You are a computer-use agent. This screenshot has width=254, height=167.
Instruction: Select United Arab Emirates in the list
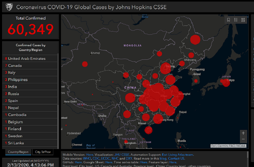click(27, 59)
